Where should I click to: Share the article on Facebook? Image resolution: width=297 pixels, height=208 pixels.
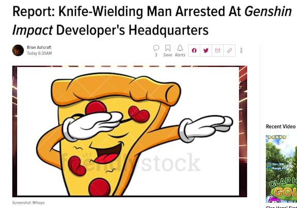(194, 50)
